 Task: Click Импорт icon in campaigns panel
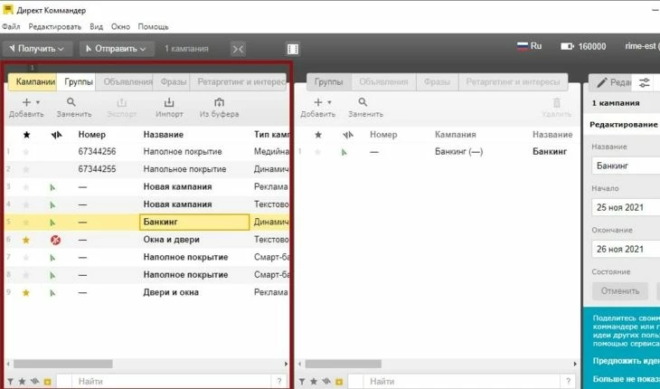click(x=169, y=102)
